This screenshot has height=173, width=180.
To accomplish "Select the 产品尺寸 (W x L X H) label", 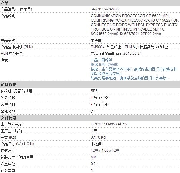I will click(x=17, y=144).
